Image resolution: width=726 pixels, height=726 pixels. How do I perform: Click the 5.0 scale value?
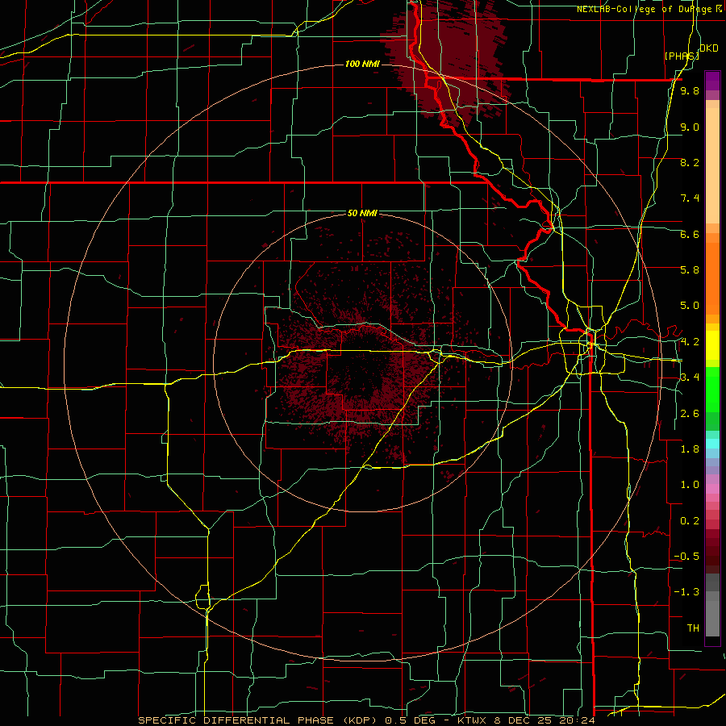tap(690, 306)
